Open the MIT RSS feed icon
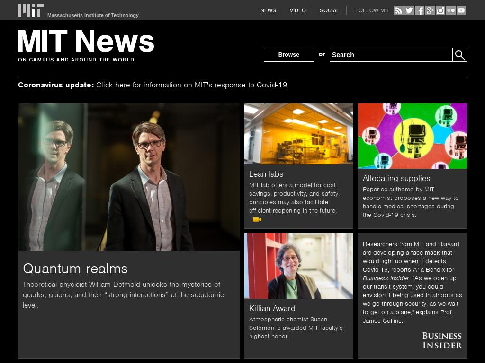Image resolution: width=485 pixels, height=363 pixels. coord(399,10)
